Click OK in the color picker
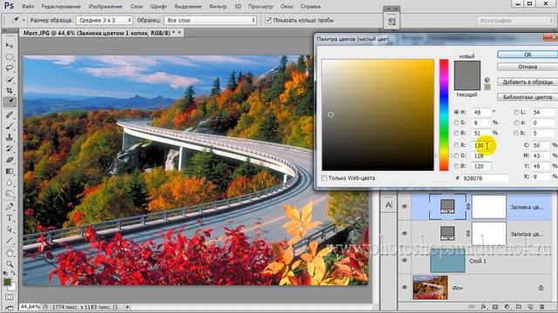558x313 pixels. pos(527,54)
